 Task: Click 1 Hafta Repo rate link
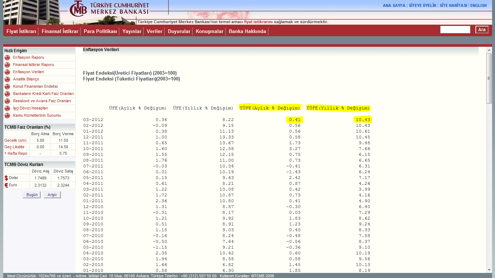[x=16, y=154]
